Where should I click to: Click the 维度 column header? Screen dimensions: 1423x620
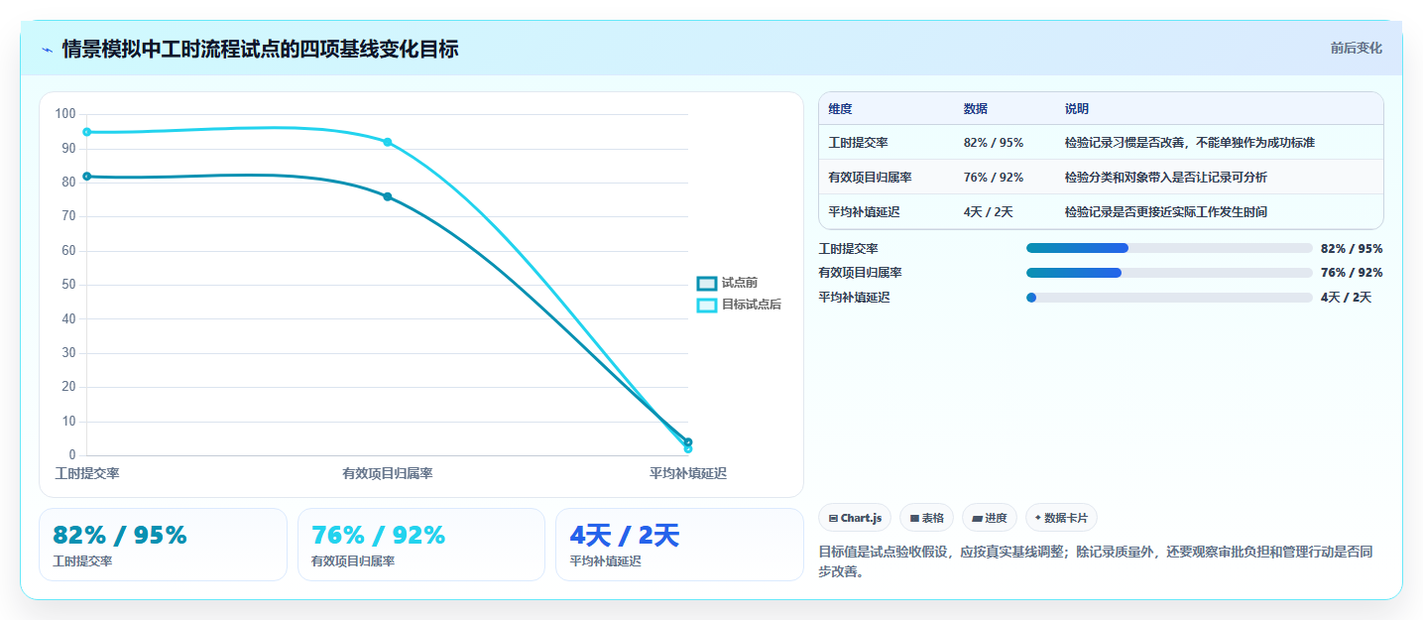click(841, 109)
